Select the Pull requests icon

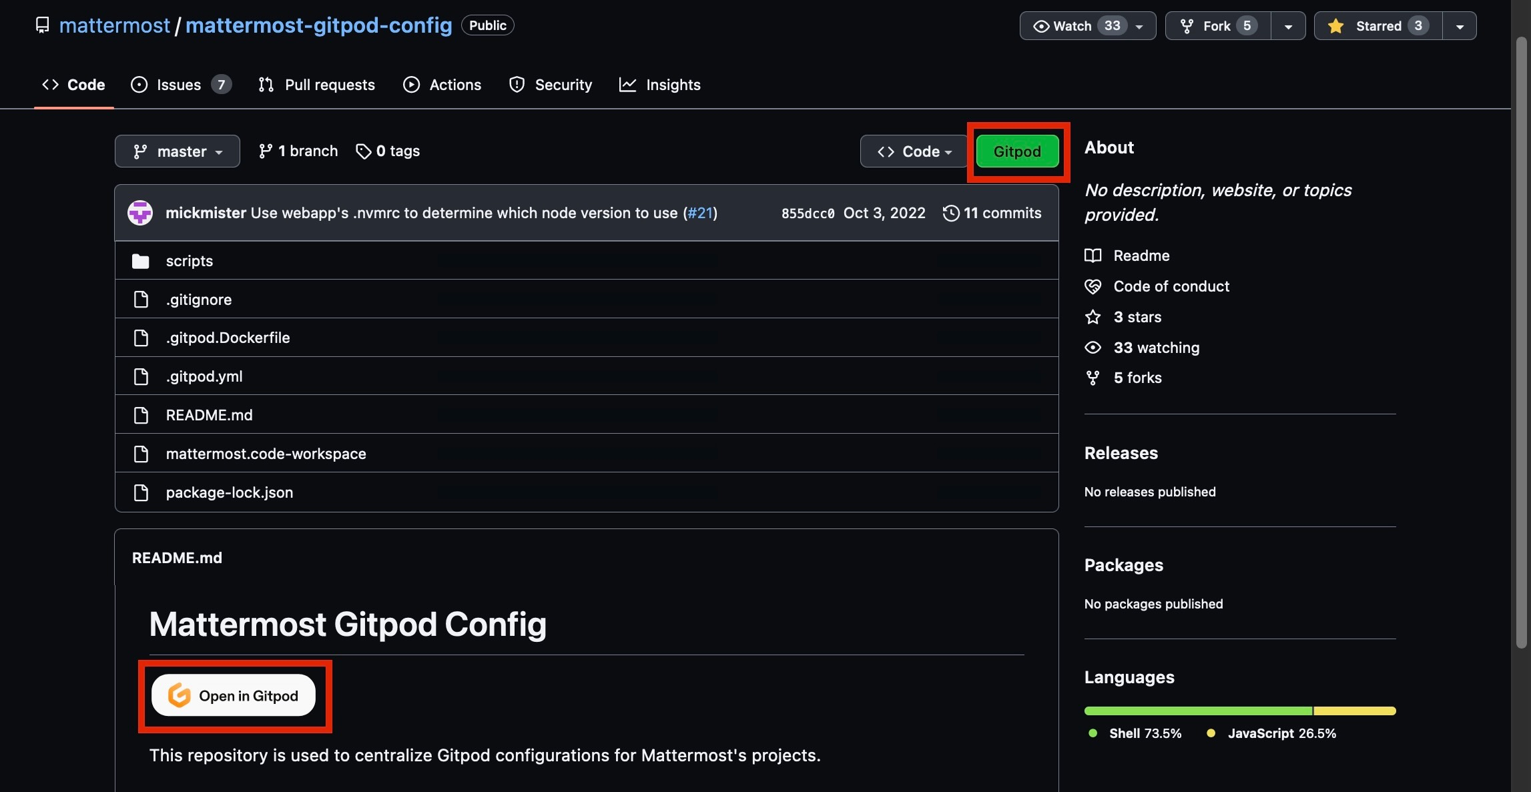click(x=266, y=85)
